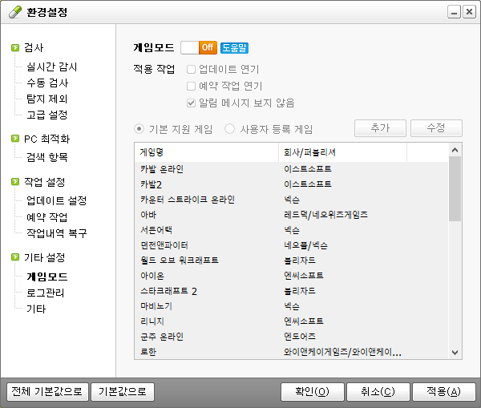The height and width of the screenshot is (408, 481).
Task: Toggle the 게임모드 On/Off switch
Action: (199, 47)
